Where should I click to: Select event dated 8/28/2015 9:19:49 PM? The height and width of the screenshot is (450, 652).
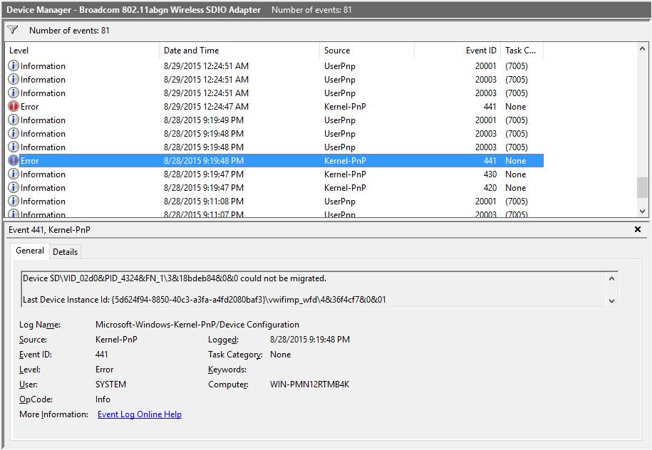274,120
